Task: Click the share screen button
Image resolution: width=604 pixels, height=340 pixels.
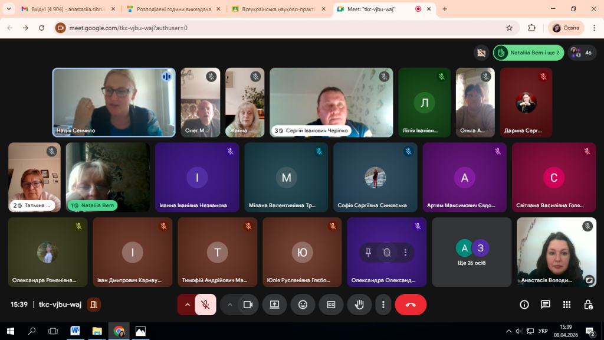Action: (274, 305)
